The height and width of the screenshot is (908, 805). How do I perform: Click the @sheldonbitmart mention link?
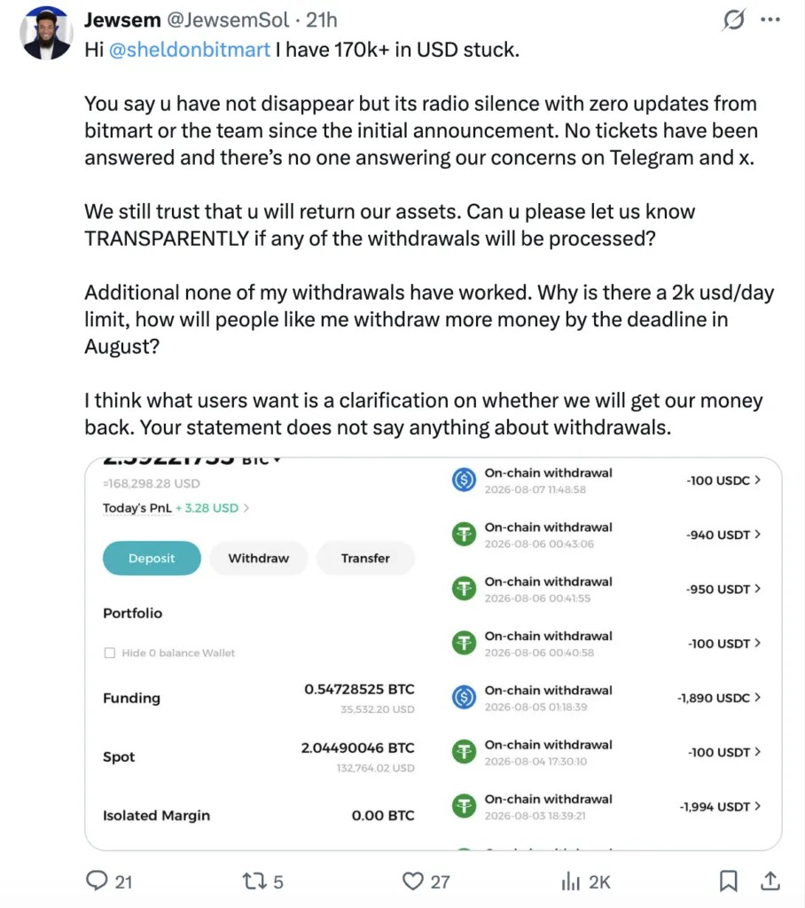tap(190, 50)
